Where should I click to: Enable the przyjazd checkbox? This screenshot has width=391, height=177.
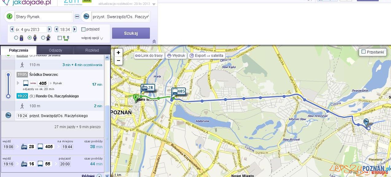[83, 29]
